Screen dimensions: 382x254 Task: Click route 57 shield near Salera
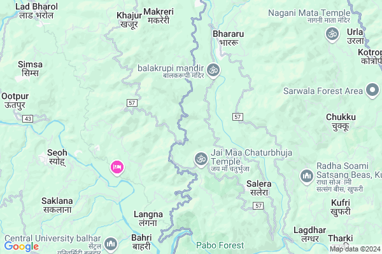pyautogui.click(x=258, y=206)
